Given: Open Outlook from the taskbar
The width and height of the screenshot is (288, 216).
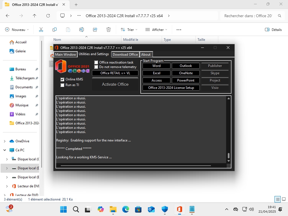Looking at the screenshot, I should (x=151, y=209).
